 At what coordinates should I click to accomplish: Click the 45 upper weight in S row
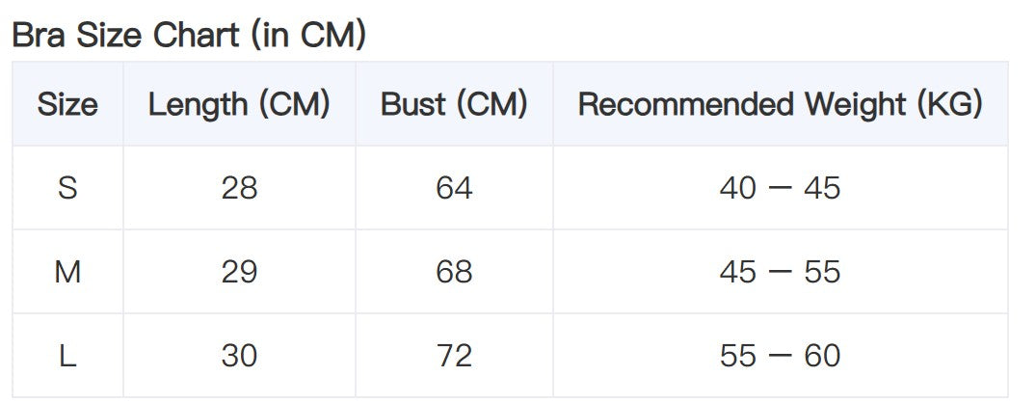pyautogui.click(x=822, y=188)
